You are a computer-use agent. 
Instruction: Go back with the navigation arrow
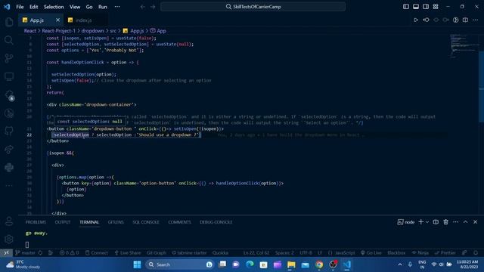(143, 7)
